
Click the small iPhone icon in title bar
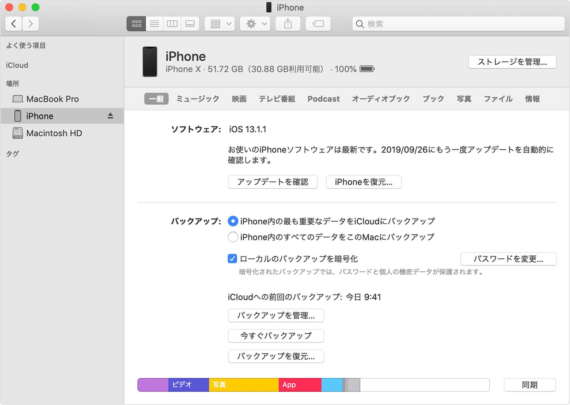point(269,7)
